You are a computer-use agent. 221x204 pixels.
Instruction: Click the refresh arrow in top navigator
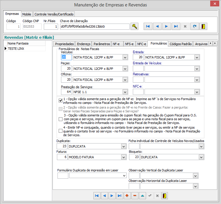(x=194, y=26)
